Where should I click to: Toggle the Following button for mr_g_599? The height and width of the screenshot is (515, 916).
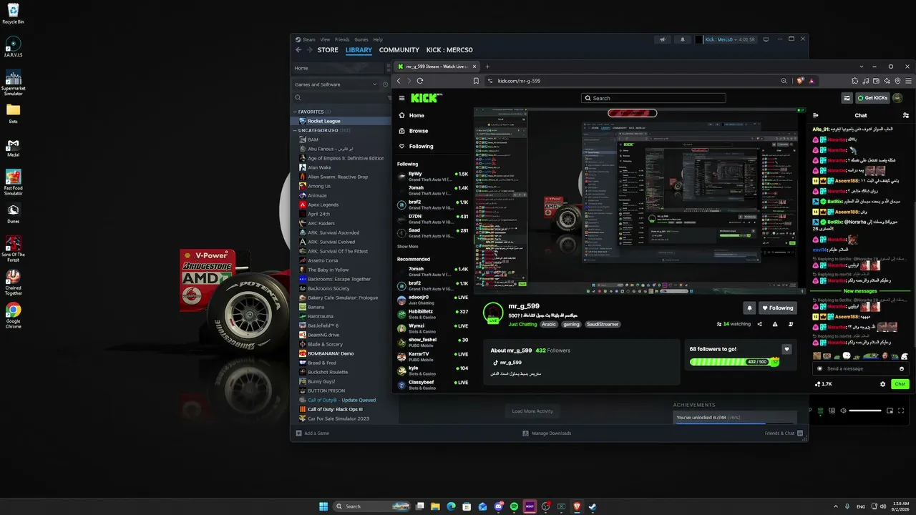click(778, 308)
